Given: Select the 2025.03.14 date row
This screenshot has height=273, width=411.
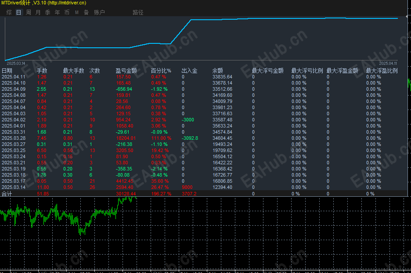Looking at the screenshot, I should (13, 187).
